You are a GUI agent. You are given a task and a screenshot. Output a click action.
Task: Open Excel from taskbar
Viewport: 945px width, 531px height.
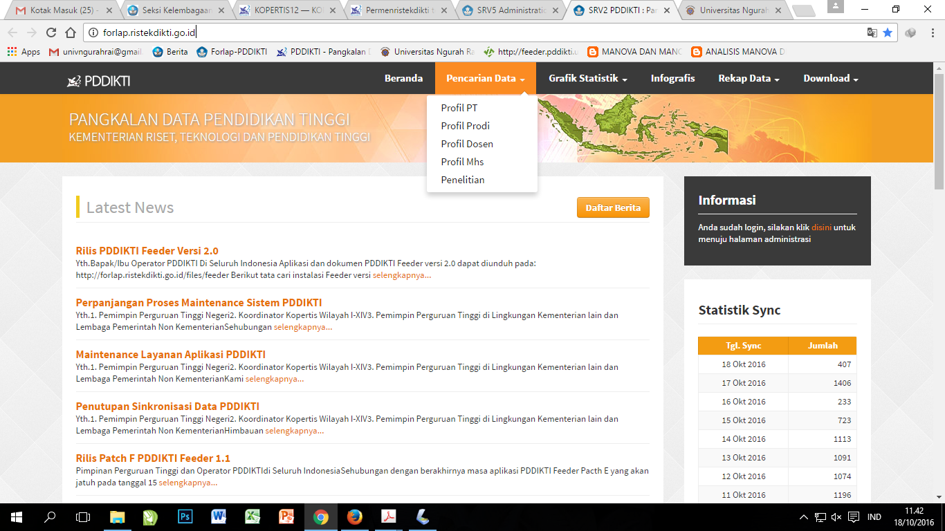click(x=253, y=517)
